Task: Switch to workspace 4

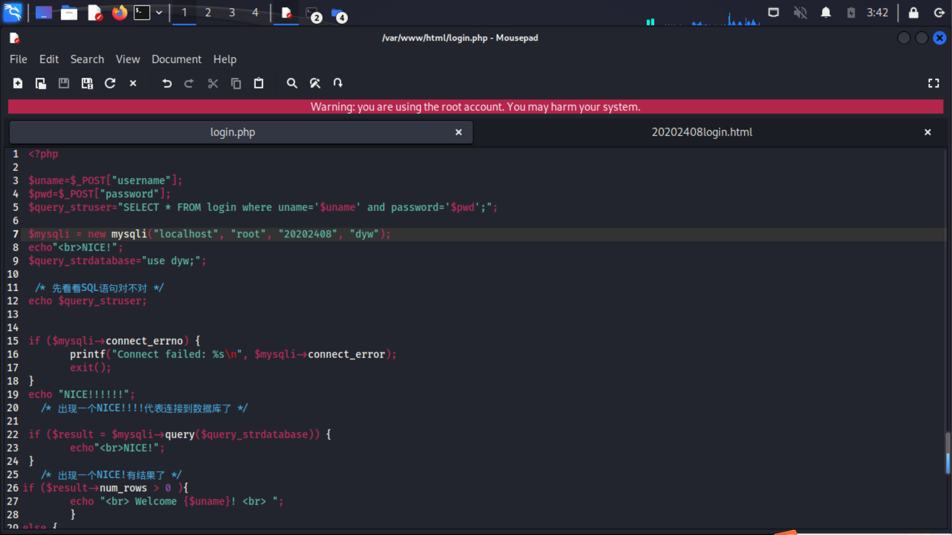Action: 255,12
